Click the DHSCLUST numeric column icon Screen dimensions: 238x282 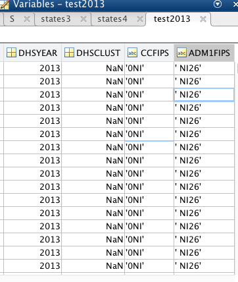point(69,53)
